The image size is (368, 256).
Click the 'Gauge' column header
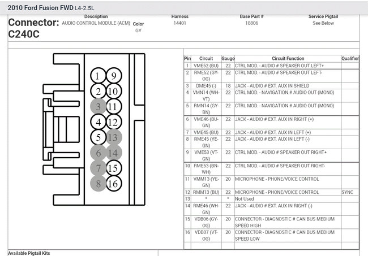228,59
